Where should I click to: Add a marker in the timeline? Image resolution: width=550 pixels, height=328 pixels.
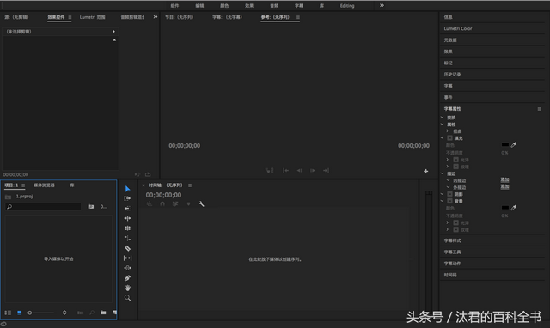point(188,203)
